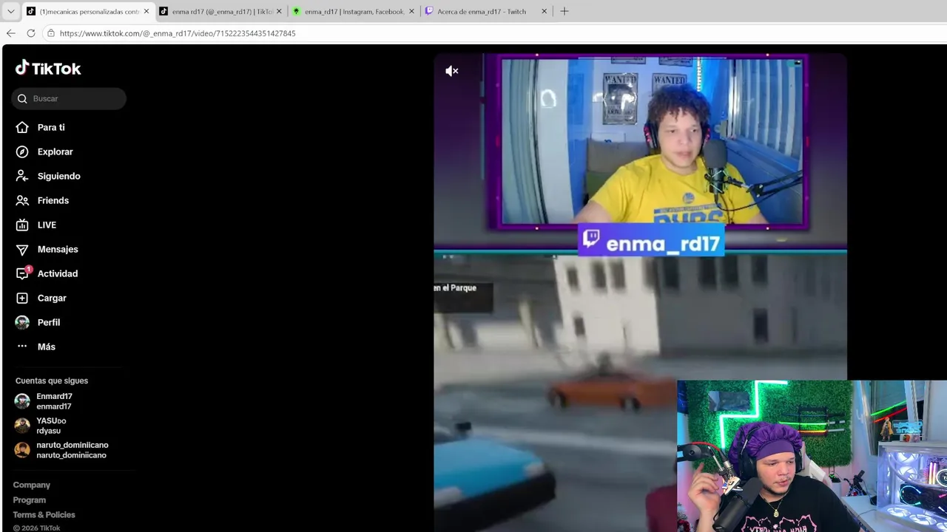The height and width of the screenshot is (532, 947).
Task: Click the paper-plane icon beside Mensajes
Action: [x=22, y=249]
